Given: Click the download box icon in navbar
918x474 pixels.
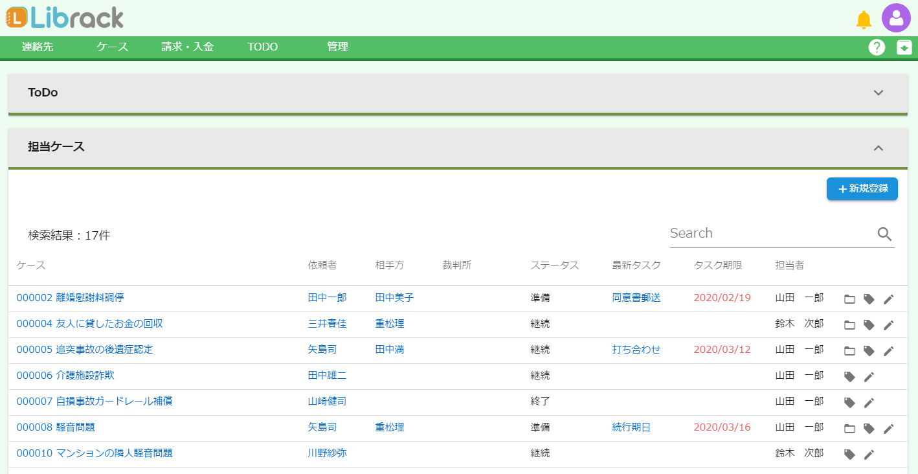Looking at the screenshot, I should (x=904, y=47).
